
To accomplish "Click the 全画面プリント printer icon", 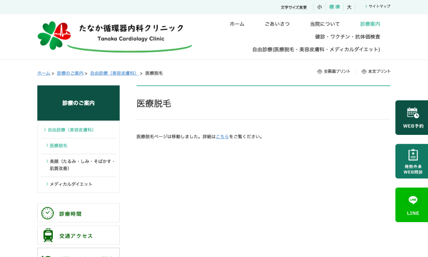I will [320, 72].
